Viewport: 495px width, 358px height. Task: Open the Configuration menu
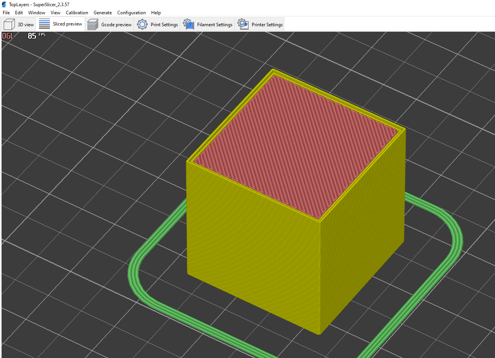[131, 13]
